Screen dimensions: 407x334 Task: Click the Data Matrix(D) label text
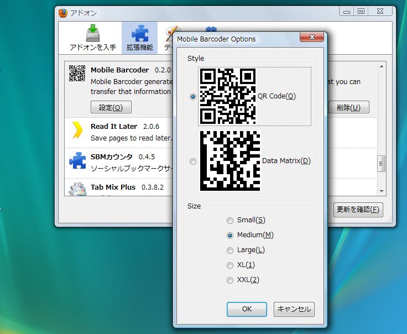286,161
